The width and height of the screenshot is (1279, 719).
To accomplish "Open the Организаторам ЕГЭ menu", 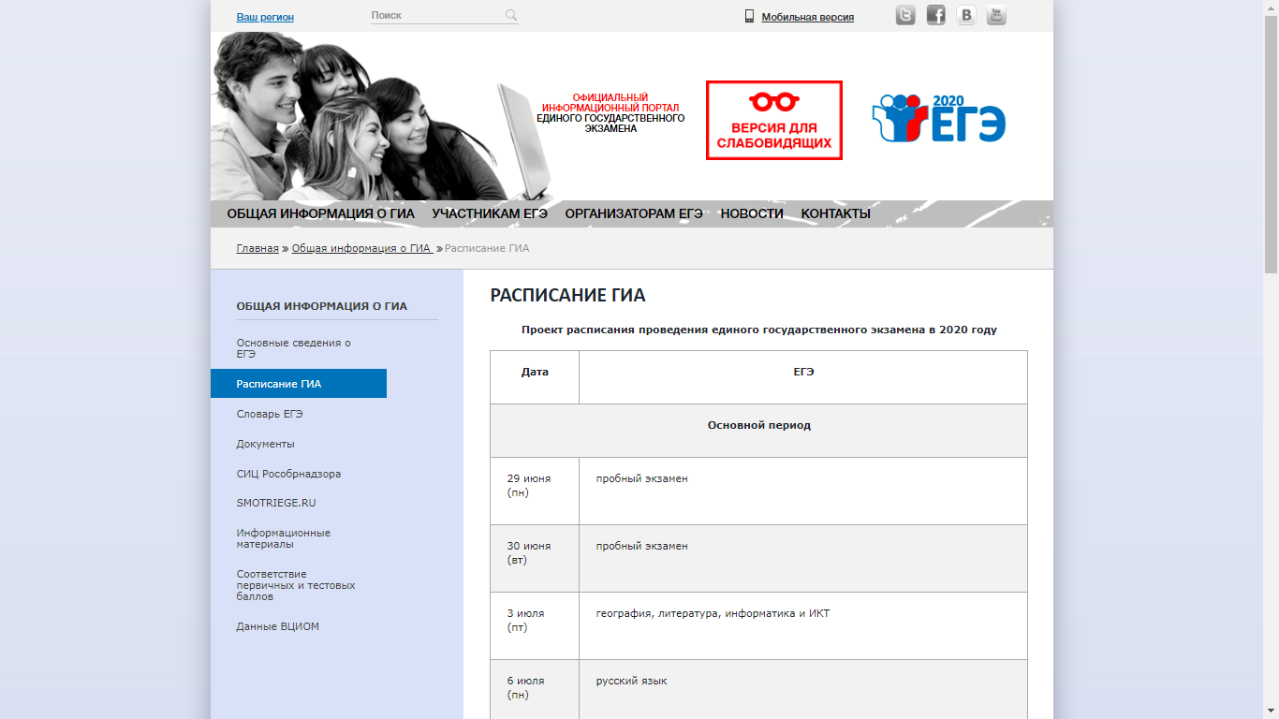I will click(x=634, y=213).
